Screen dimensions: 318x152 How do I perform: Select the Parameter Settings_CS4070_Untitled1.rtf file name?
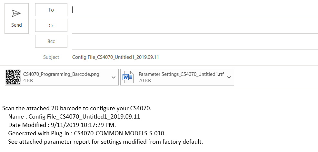pos(181,74)
